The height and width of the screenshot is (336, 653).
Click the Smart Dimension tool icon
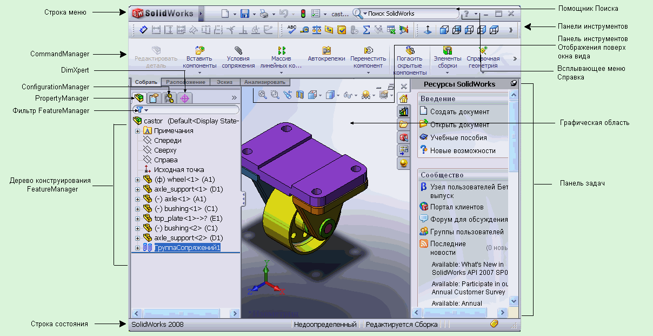click(143, 30)
